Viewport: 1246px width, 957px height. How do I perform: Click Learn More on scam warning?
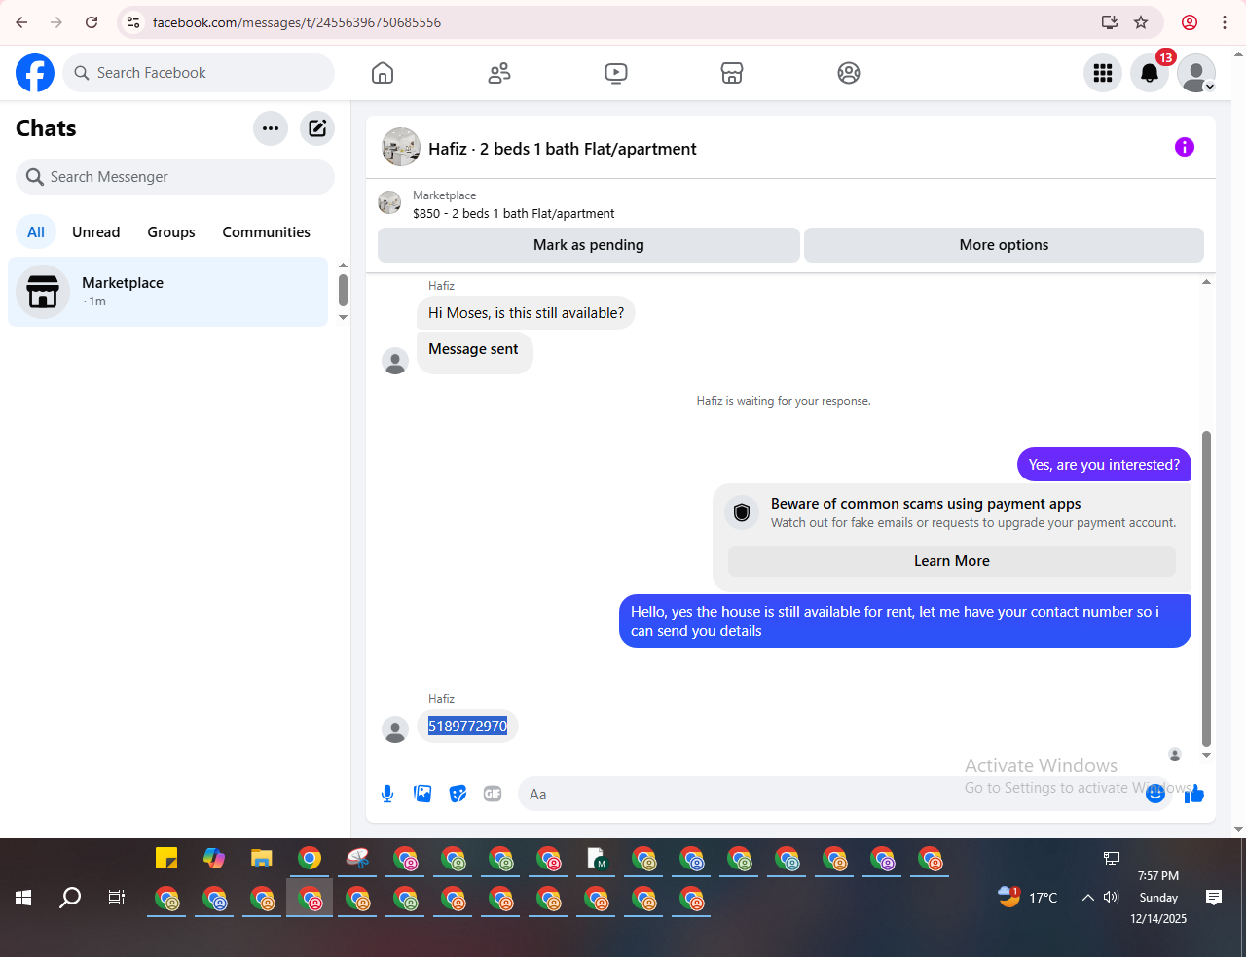click(952, 561)
